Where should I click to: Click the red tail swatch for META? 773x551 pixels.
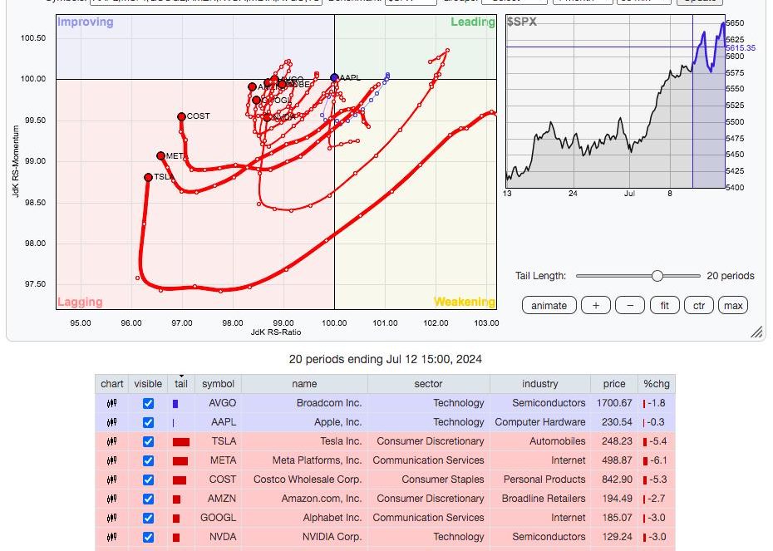tap(180, 461)
